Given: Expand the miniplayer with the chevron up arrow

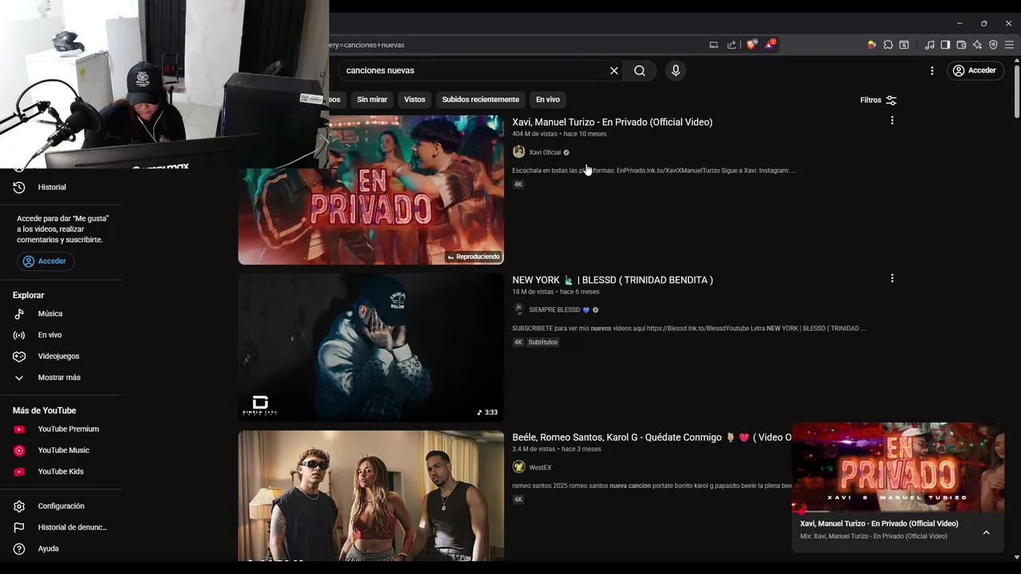Looking at the screenshot, I should click(986, 533).
